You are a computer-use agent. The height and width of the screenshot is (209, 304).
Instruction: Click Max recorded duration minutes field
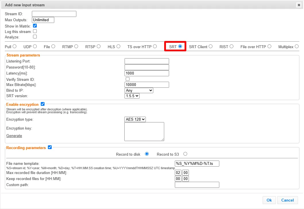[x=185, y=173]
